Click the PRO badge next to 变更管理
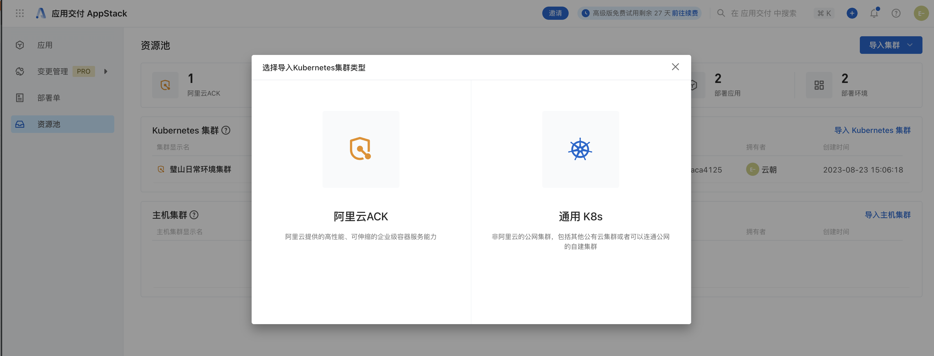 pos(84,71)
